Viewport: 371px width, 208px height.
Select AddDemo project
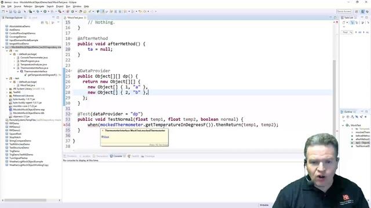(x=14, y=30)
